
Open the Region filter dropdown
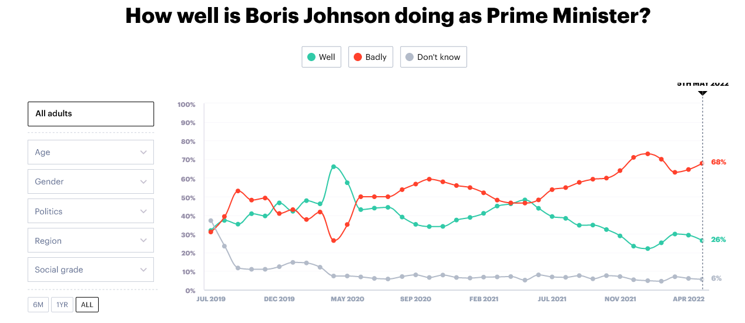(x=90, y=241)
